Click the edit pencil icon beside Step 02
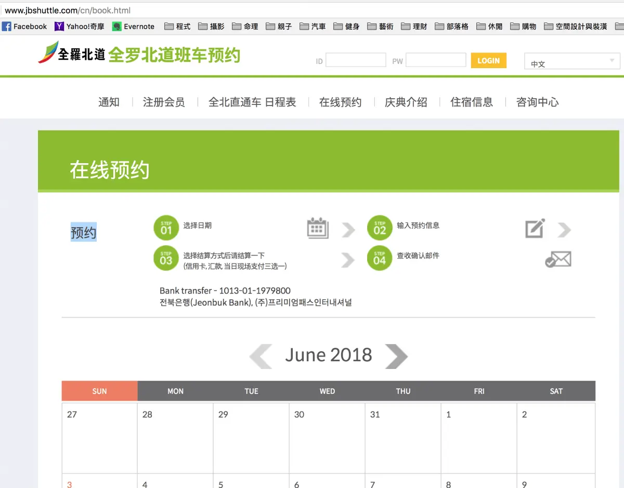 coord(535,229)
